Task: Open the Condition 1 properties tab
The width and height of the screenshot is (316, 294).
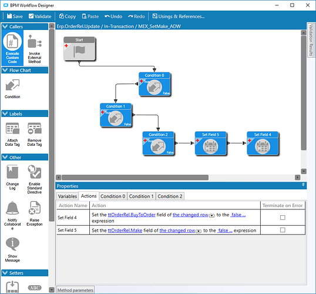Action: (142, 196)
